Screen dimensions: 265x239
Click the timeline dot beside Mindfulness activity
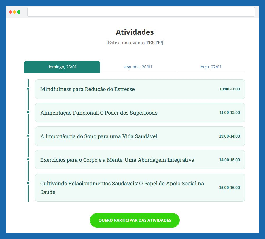point(28,89)
